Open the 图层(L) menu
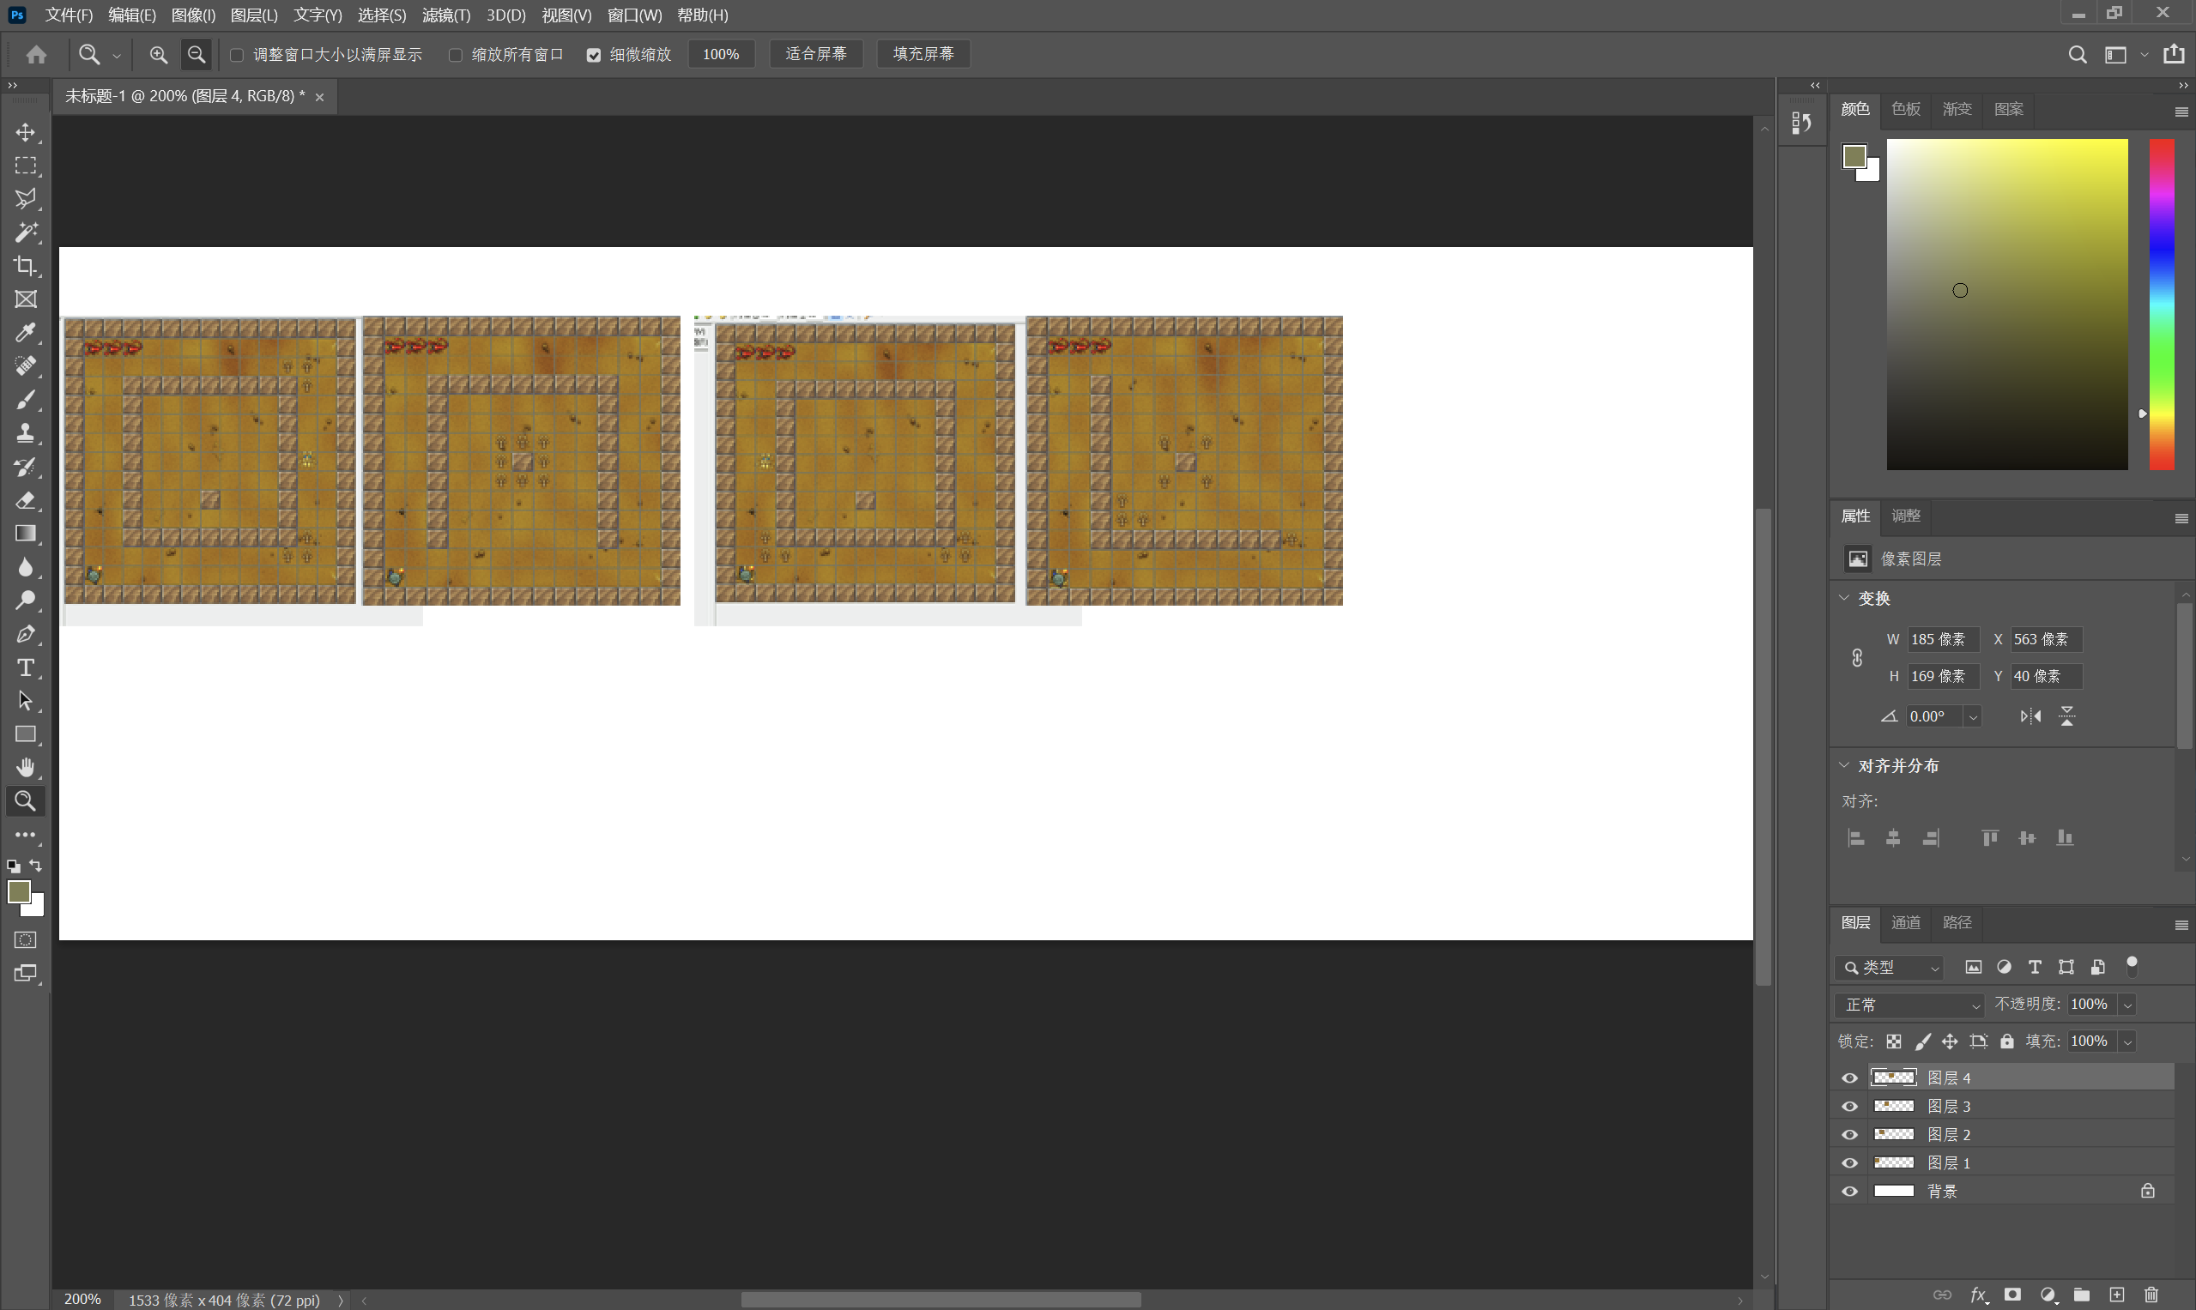The height and width of the screenshot is (1310, 2196). [254, 15]
